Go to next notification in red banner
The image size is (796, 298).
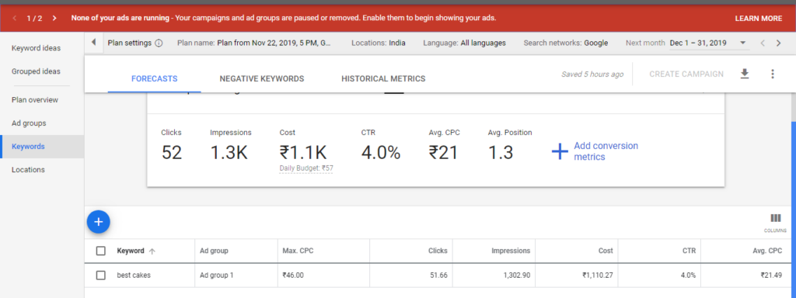pyautogui.click(x=54, y=19)
